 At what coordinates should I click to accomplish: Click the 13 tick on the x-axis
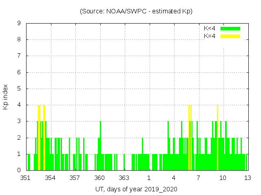247,178
